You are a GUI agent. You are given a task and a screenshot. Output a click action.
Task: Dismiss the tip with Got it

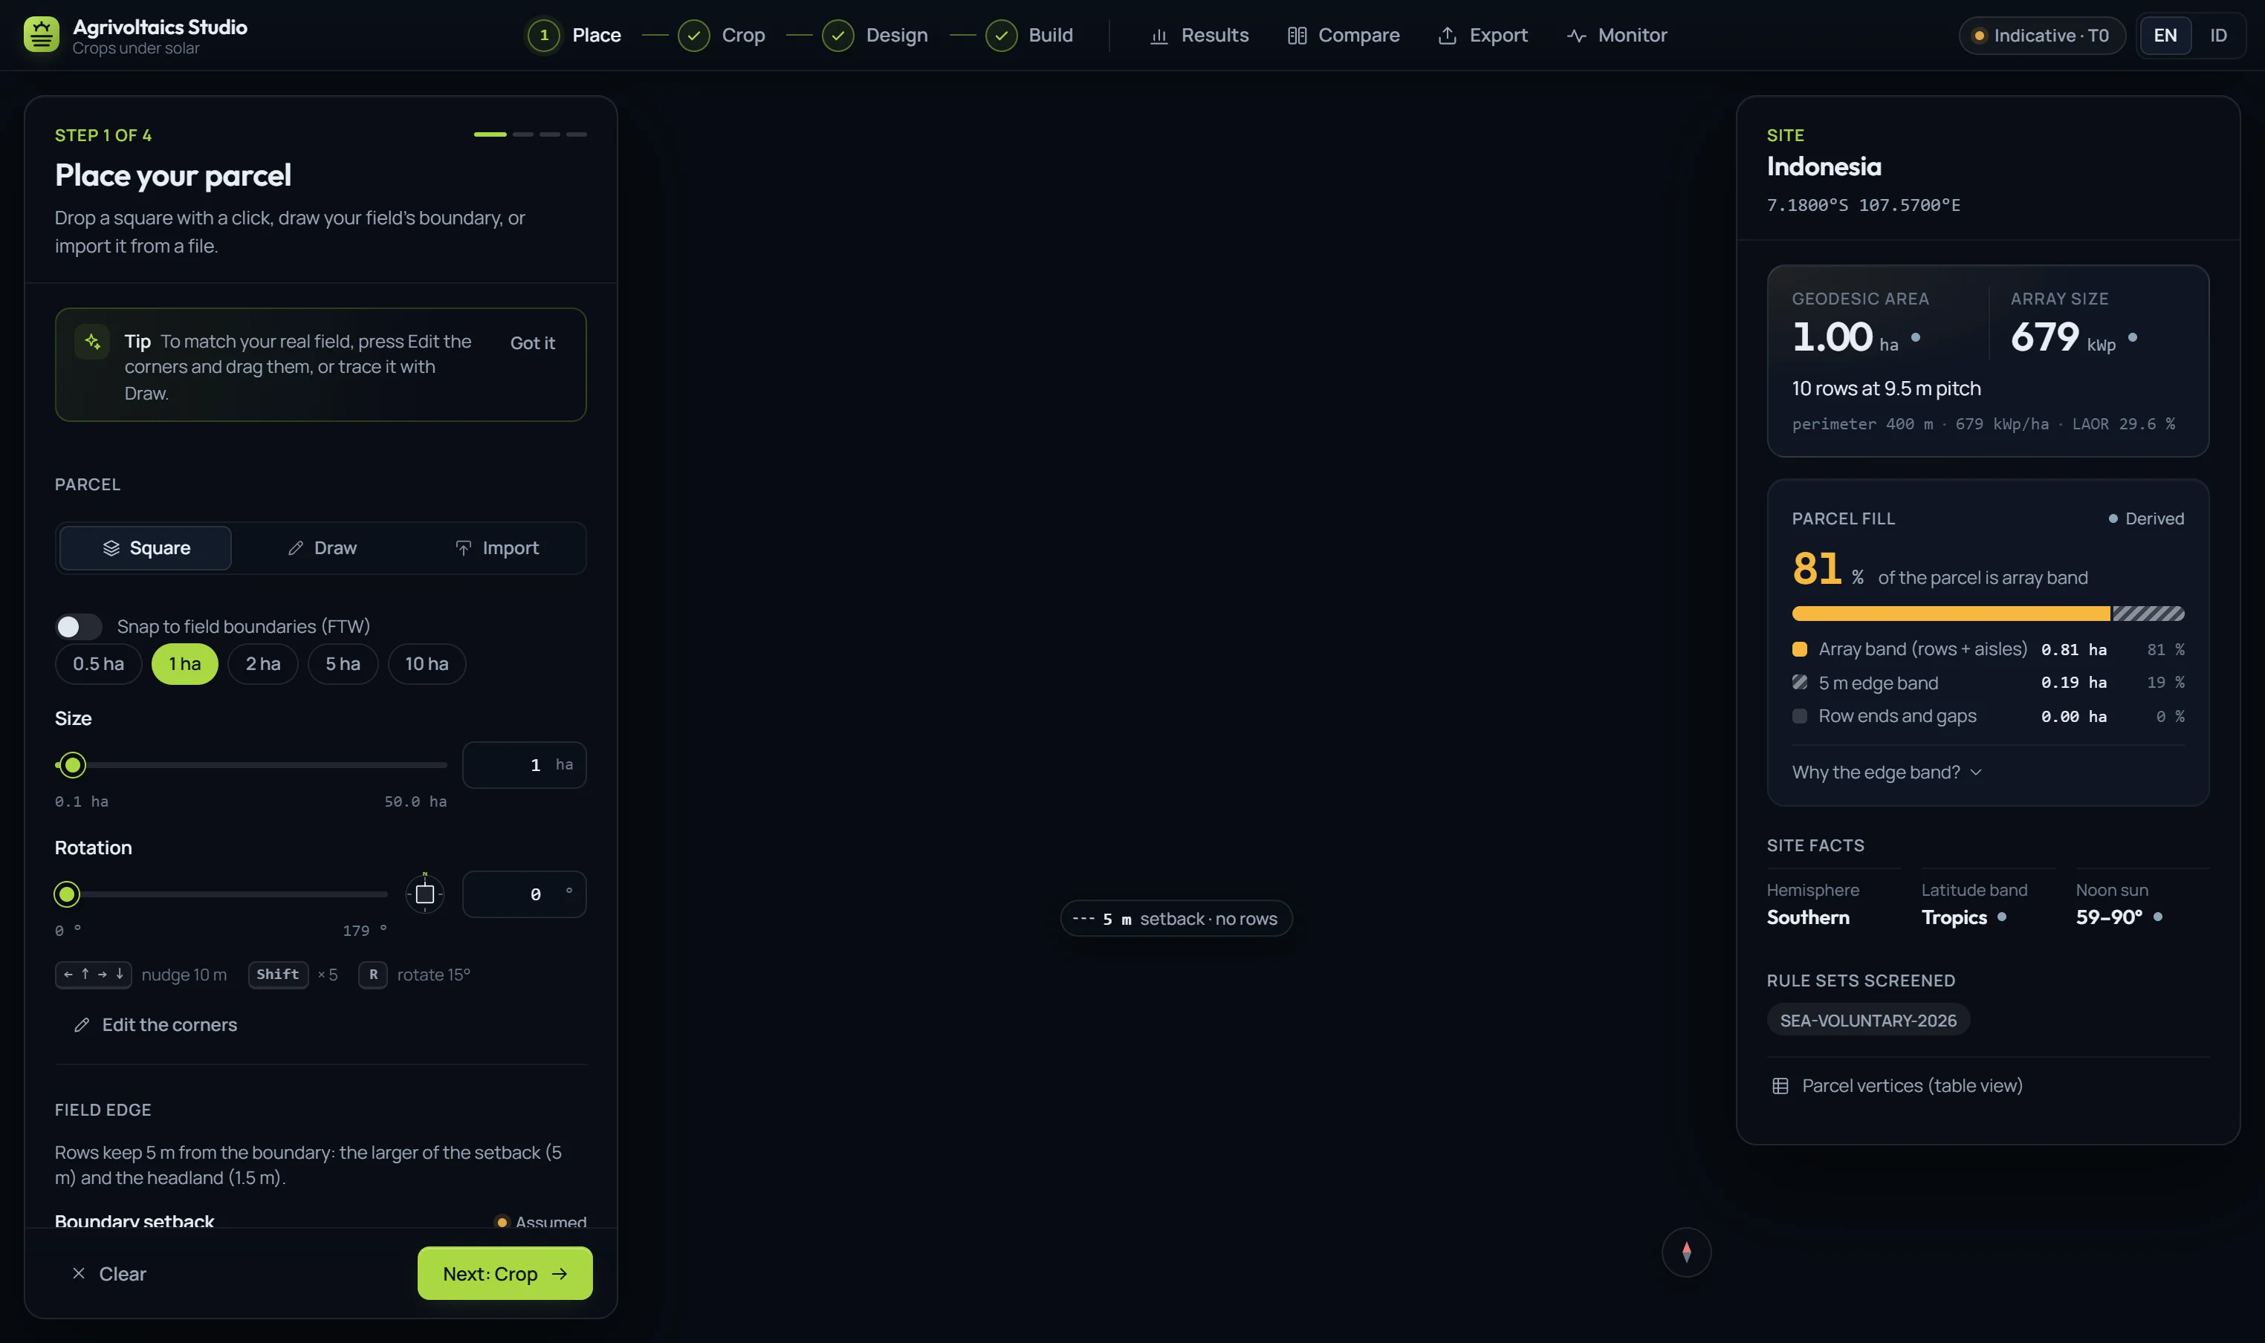(x=532, y=343)
